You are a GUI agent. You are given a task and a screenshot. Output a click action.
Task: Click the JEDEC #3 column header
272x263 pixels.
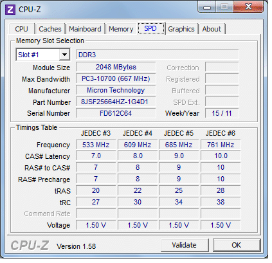pyautogui.click(x=96, y=133)
